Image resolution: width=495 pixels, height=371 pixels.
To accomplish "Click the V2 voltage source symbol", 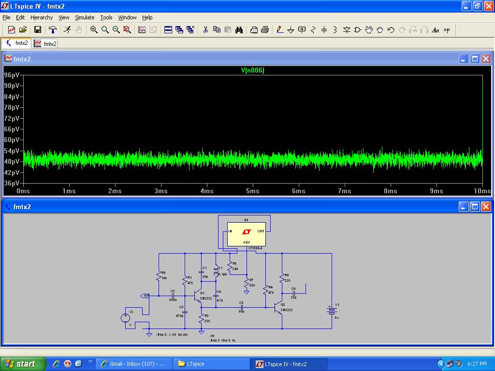I will 126,317.
